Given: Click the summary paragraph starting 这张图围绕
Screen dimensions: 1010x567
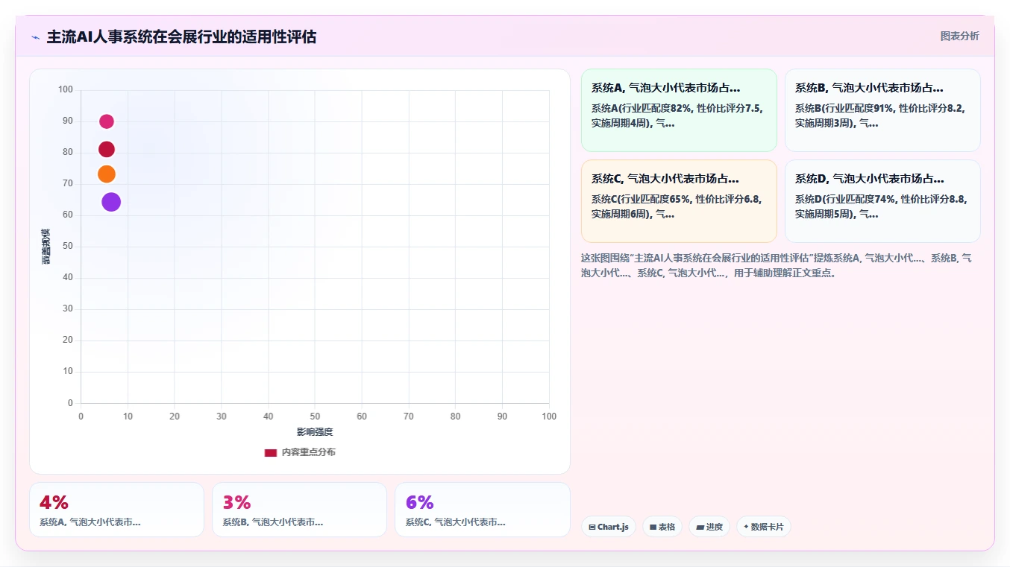Looking at the screenshot, I should [x=777, y=265].
